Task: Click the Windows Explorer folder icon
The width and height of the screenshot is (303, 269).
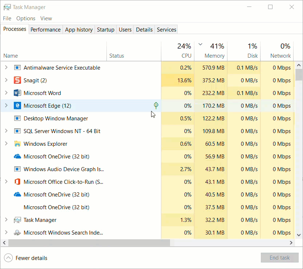Action: (x=17, y=144)
